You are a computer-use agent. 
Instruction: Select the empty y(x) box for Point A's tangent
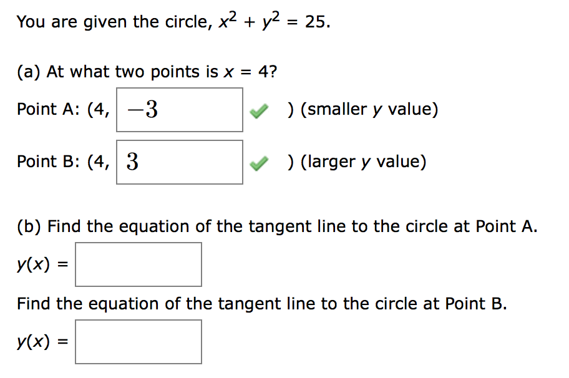point(139,264)
